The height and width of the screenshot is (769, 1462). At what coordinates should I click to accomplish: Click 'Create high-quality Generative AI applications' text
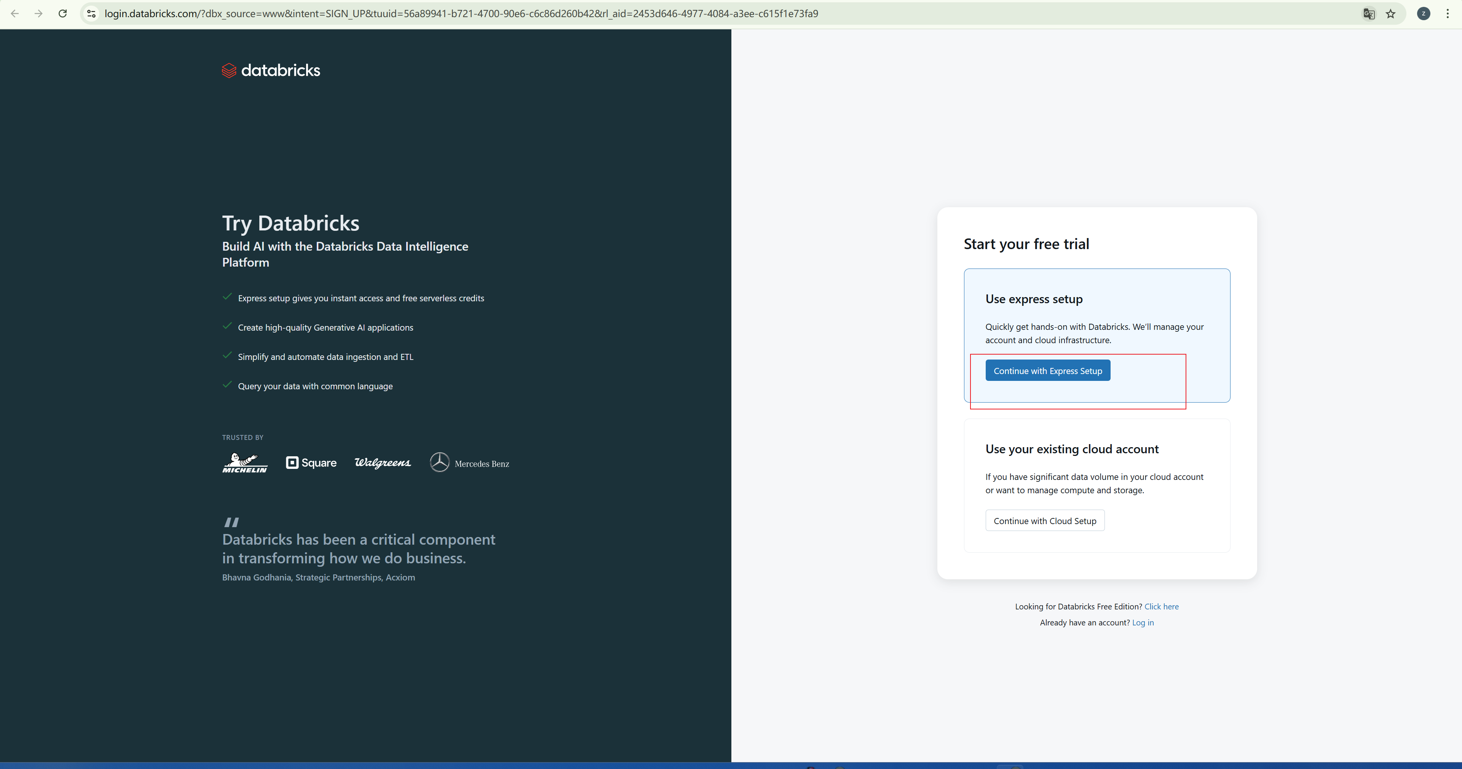326,328
